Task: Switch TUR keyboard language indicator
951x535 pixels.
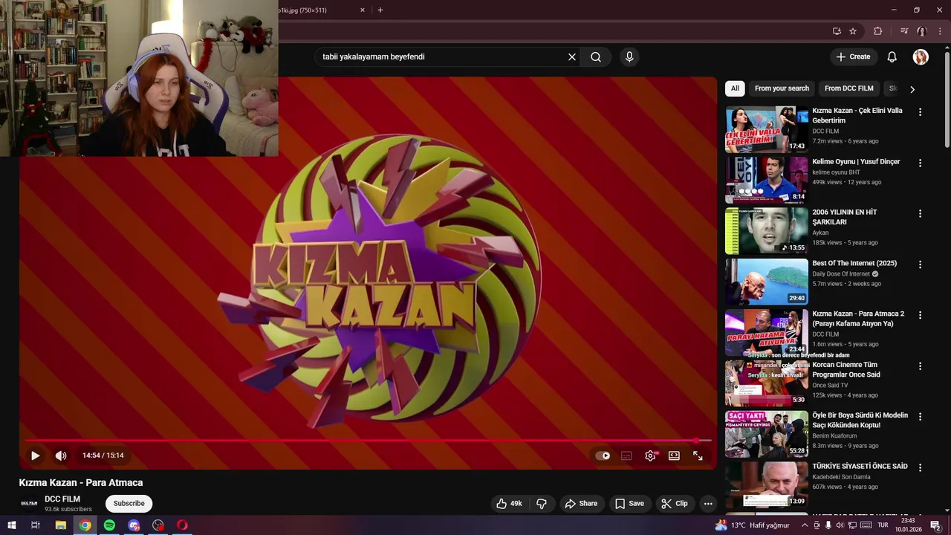Action: point(883,525)
